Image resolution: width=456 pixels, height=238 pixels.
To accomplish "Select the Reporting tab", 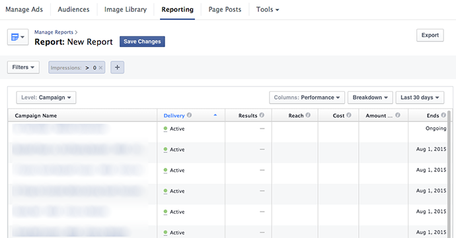I will 177,10.
